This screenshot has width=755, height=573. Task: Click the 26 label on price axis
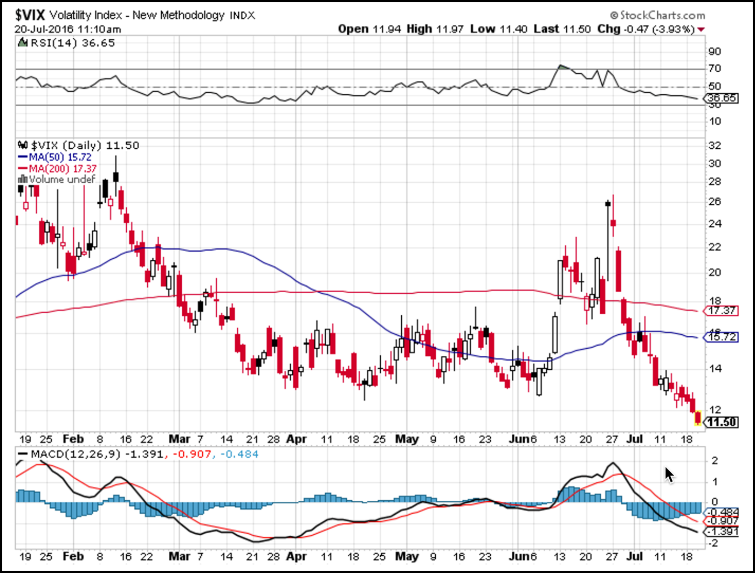click(715, 202)
